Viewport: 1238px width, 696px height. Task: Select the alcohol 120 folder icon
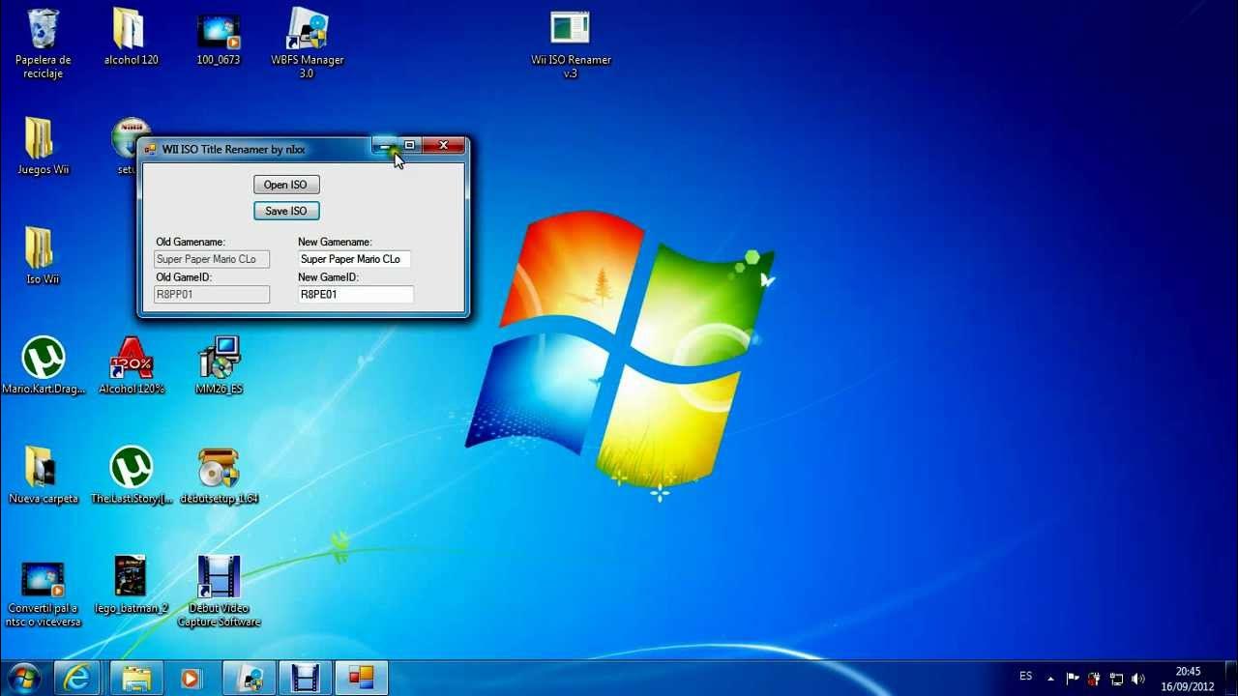click(x=131, y=37)
